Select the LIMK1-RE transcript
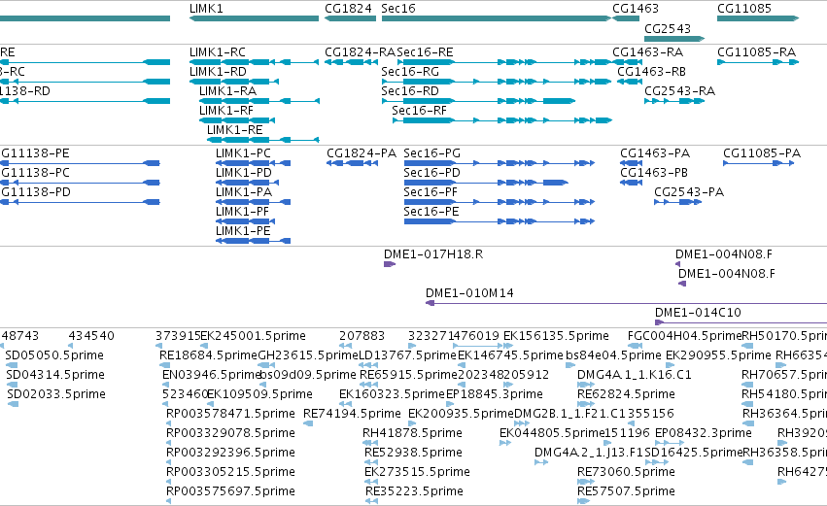 263,140
